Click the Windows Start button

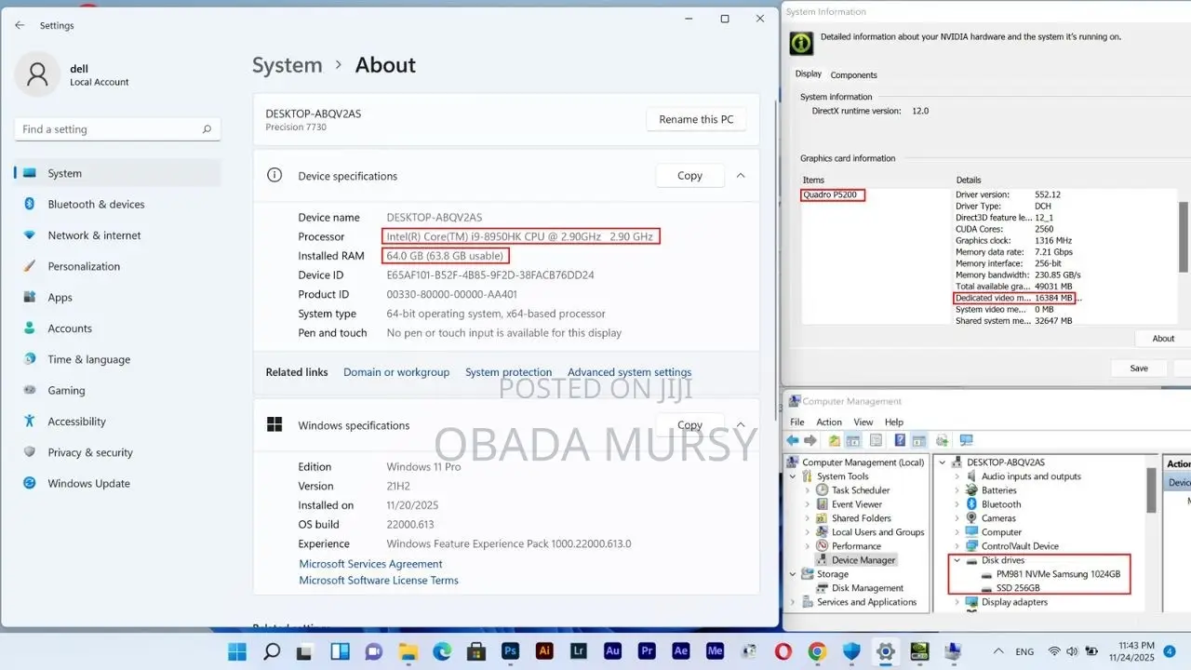pyautogui.click(x=238, y=651)
